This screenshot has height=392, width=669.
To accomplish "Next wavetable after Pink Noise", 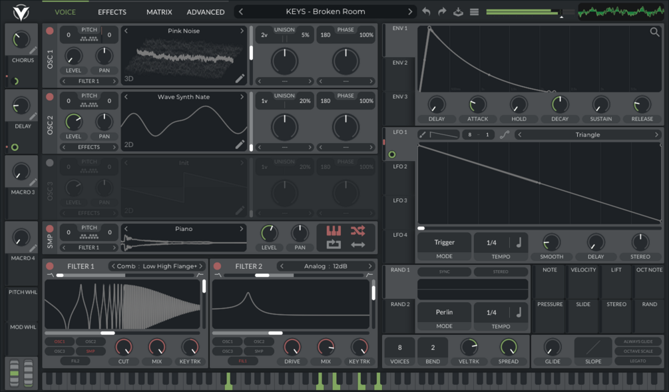I will (242, 31).
